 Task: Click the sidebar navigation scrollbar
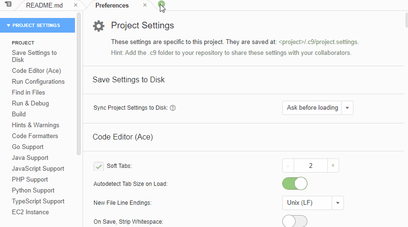tap(79, 84)
